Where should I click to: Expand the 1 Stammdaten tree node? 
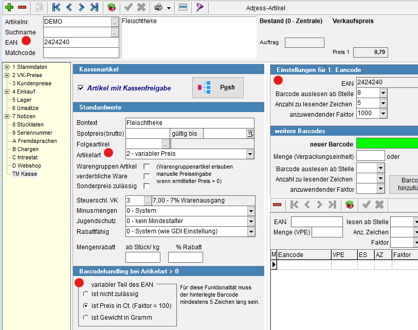click(7, 67)
